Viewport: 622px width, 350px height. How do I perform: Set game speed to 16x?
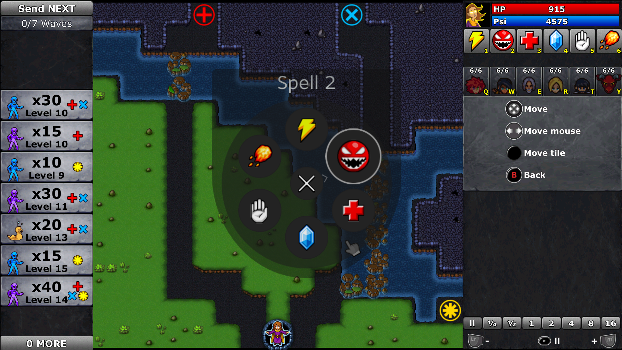[612, 323]
